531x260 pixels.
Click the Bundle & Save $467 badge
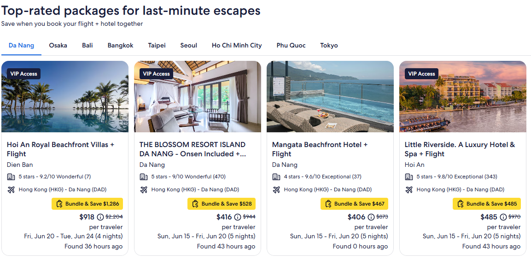(354, 204)
